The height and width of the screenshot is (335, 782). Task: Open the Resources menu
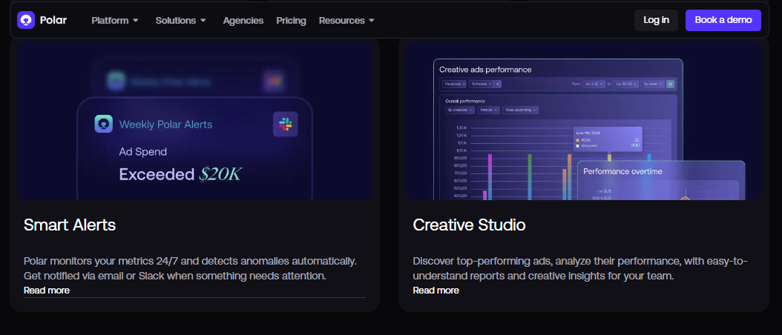(x=341, y=21)
